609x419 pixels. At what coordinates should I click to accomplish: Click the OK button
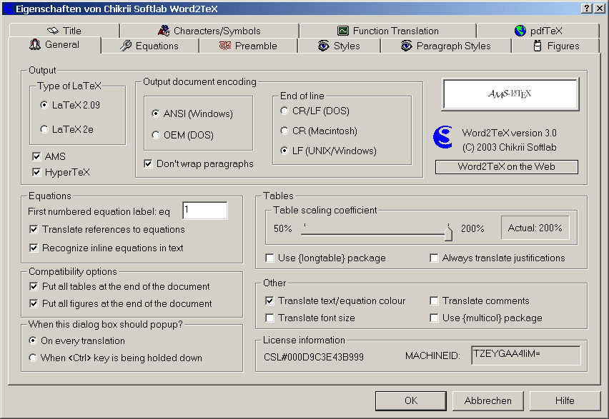coord(411,400)
